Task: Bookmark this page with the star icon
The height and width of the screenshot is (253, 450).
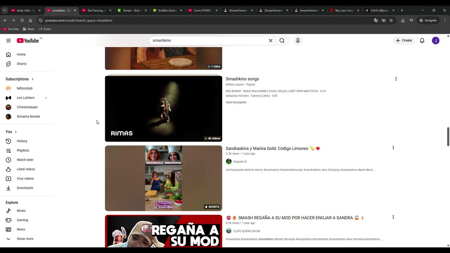Action: point(391,20)
